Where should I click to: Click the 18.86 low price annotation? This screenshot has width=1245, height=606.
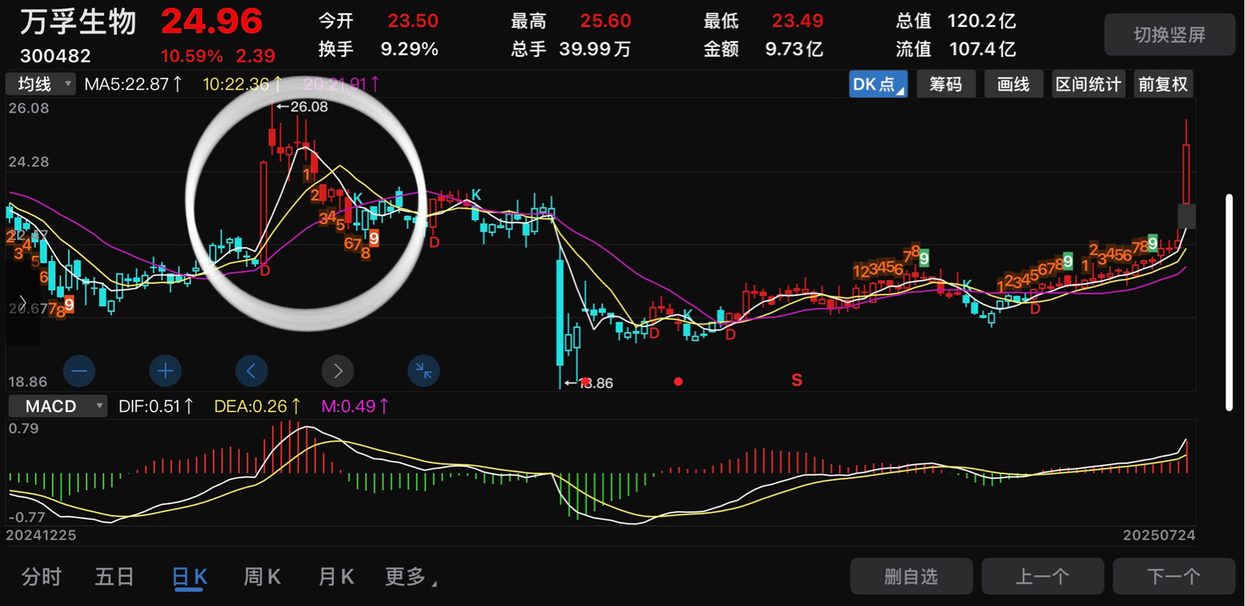click(x=589, y=383)
